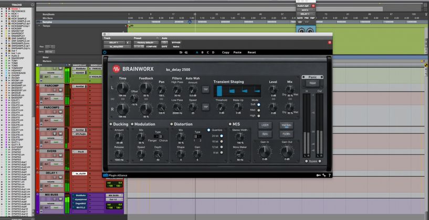Screen dimensions: 429x220
Task: Click link icon between Level knobs
Action: pyautogui.click(x=273, y=99)
